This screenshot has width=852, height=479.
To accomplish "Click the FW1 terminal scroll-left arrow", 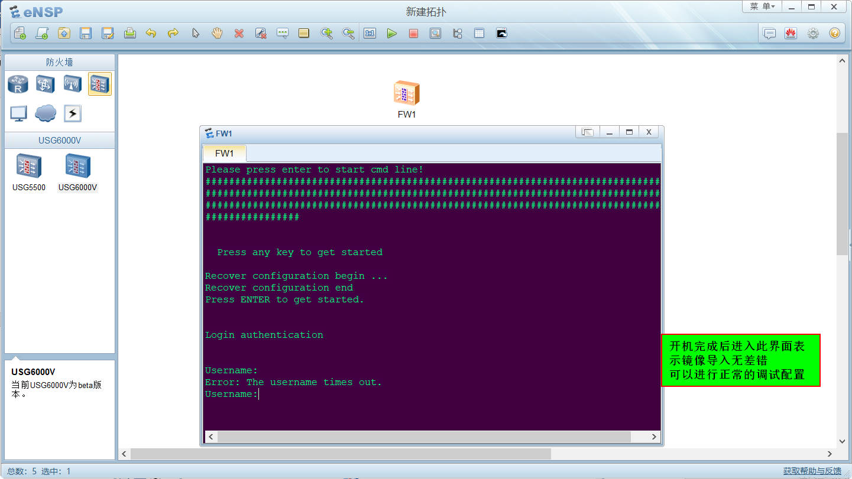I will click(210, 437).
